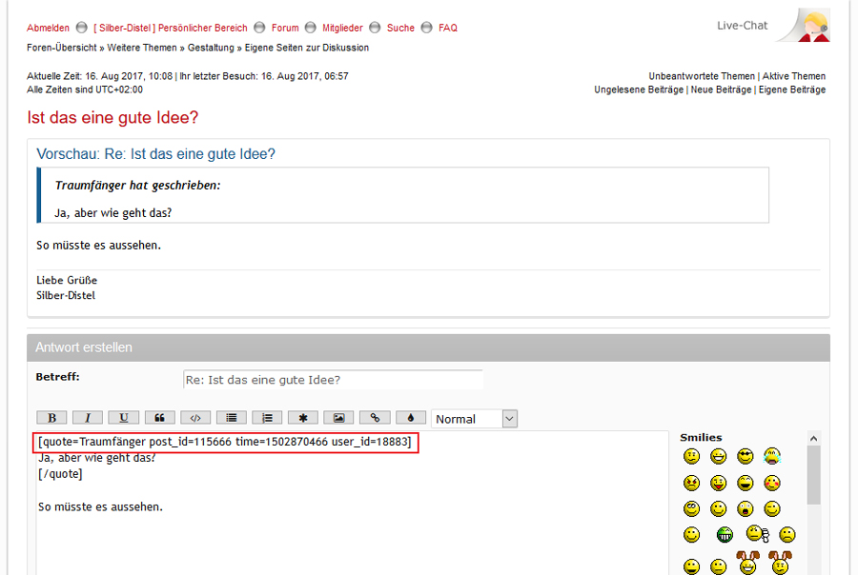
Task: Insert the angry red-eyed smiley
Action: (x=692, y=483)
